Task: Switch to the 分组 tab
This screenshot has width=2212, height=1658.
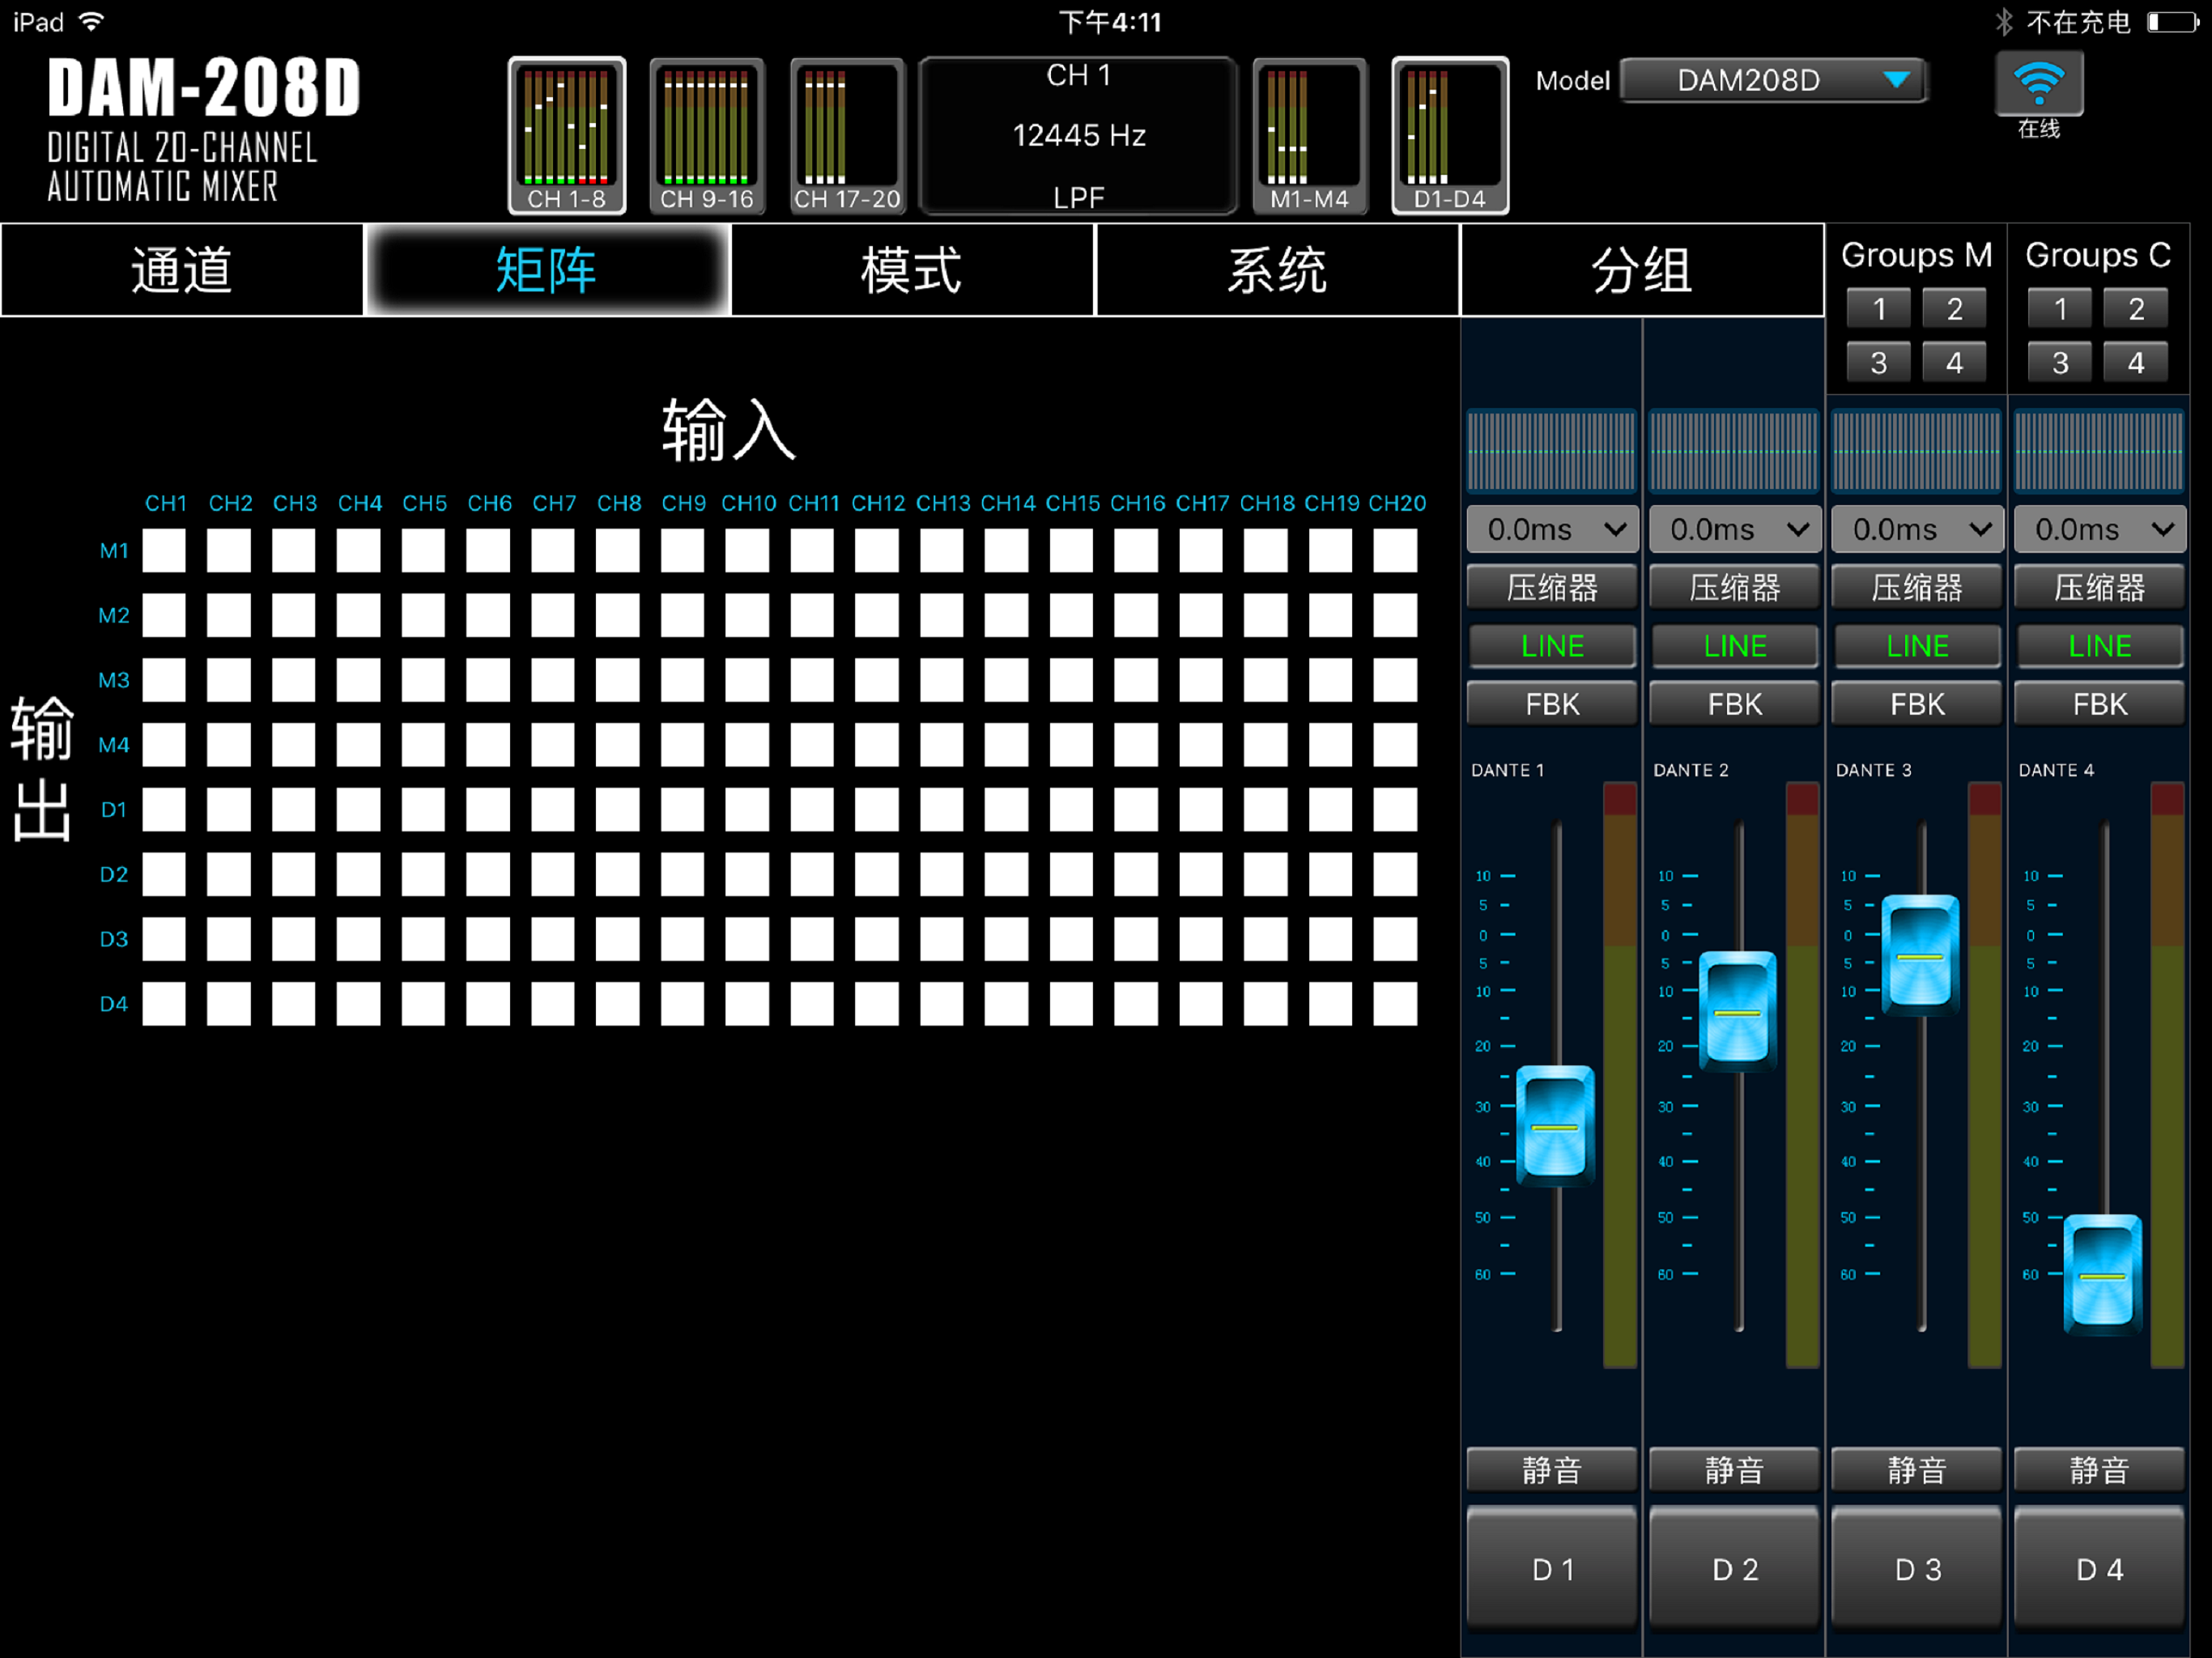Action: pos(1642,270)
